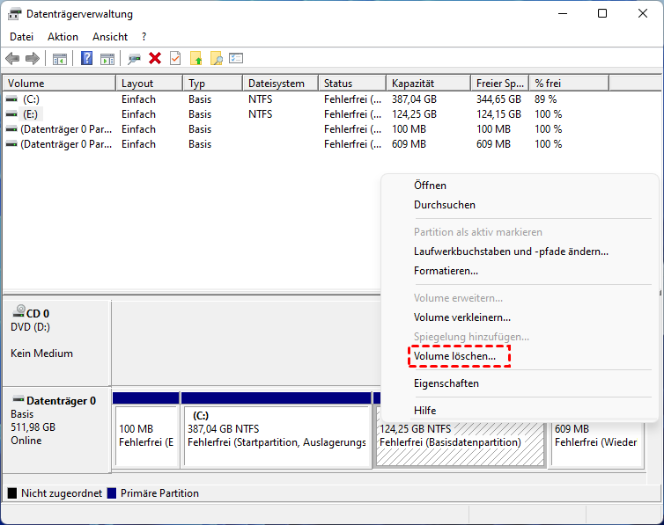This screenshot has height=525, width=664.
Task: Click the DVD (D:) label under CD 0
Action: click(31, 327)
